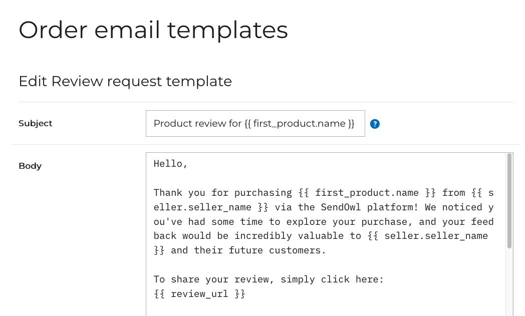Click the blue help icon beside Subject
This screenshot has width=525, height=316.
click(375, 124)
